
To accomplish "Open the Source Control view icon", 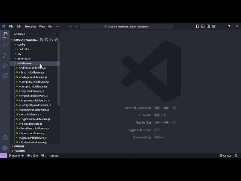I will point(5,55).
